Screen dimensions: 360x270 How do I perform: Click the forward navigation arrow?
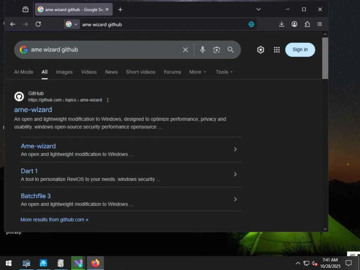[x=25, y=24]
